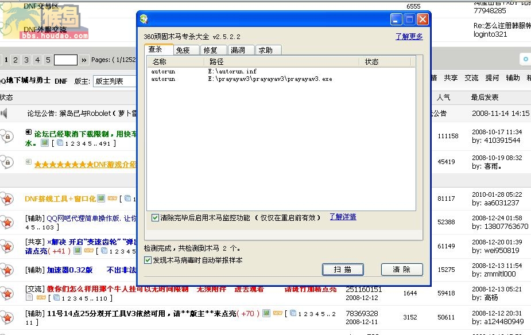Click the small icon before the DNF游戏介绍 title
The image size is (531, 335).
pos(29,162)
